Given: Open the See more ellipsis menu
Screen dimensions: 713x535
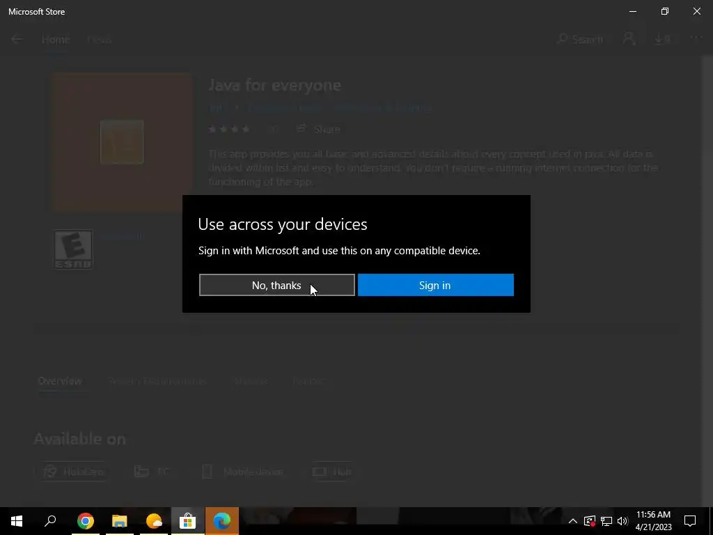Looking at the screenshot, I should [696, 38].
